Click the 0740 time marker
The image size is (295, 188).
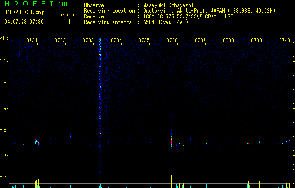285,40
